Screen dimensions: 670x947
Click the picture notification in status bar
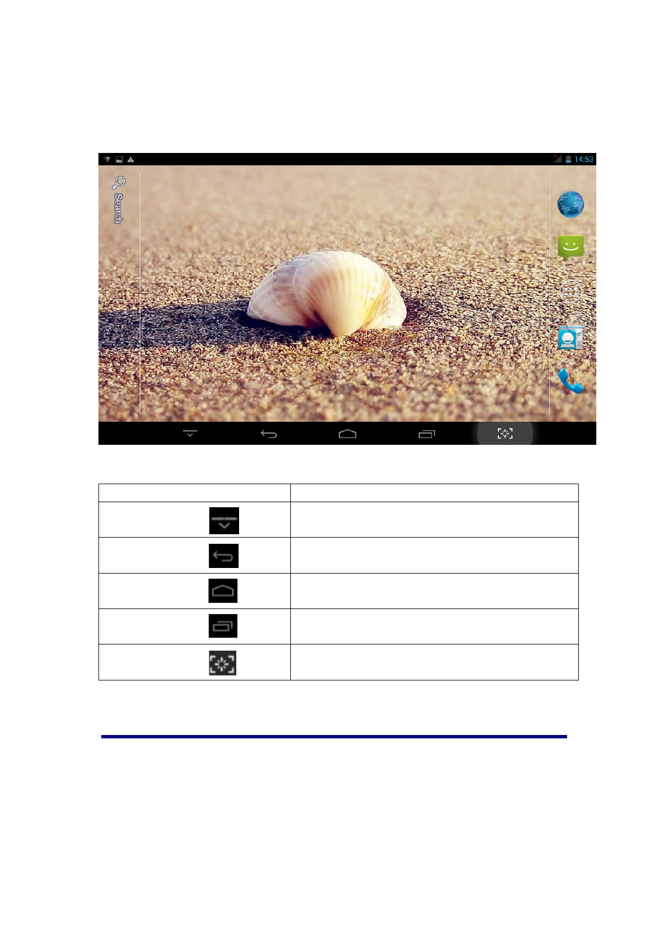click(119, 160)
